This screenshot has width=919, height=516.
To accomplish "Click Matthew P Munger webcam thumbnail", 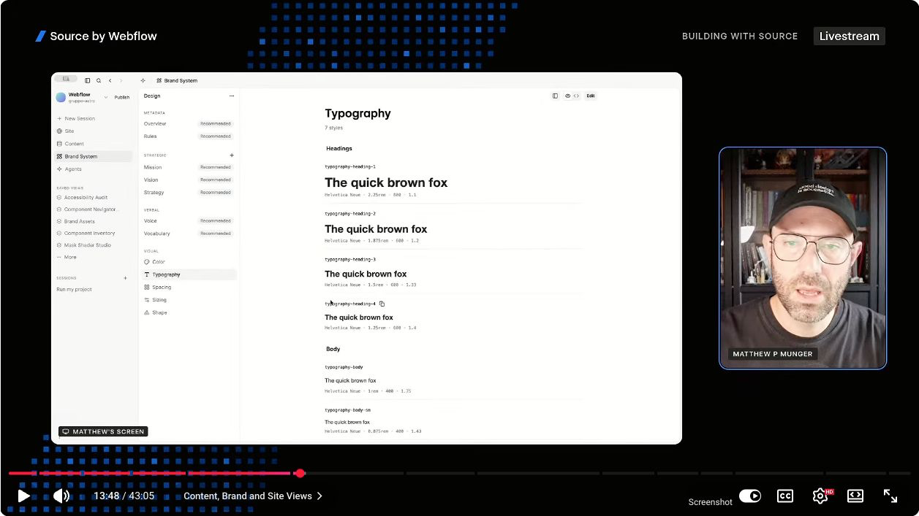I will click(803, 258).
